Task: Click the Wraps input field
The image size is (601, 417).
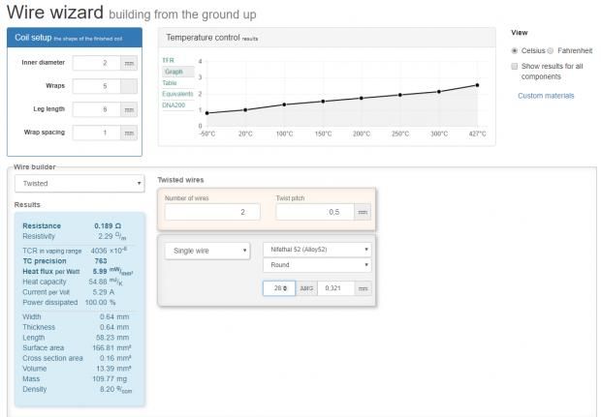Action: click(x=97, y=86)
